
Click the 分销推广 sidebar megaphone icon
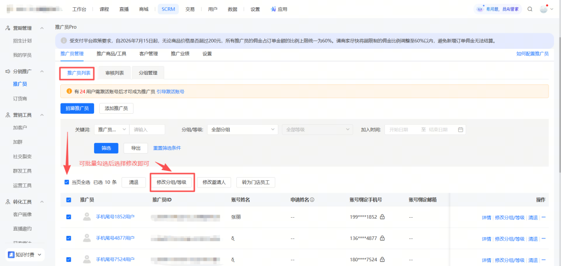(x=8, y=72)
